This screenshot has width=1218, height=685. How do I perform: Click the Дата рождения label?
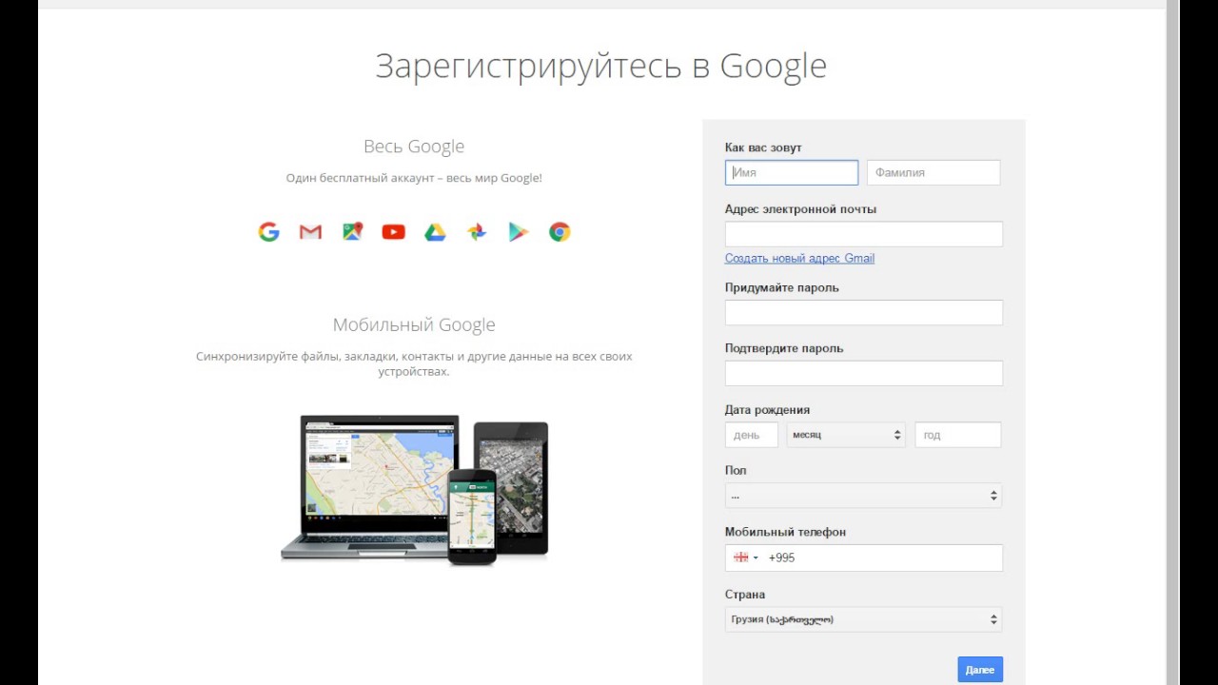click(x=767, y=410)
